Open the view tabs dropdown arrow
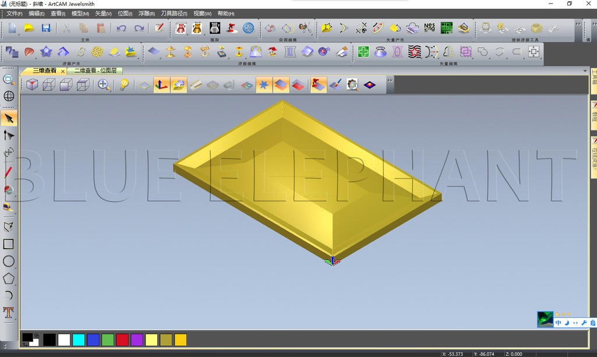This screenshot has width=597, height=357. coord(585,71)
